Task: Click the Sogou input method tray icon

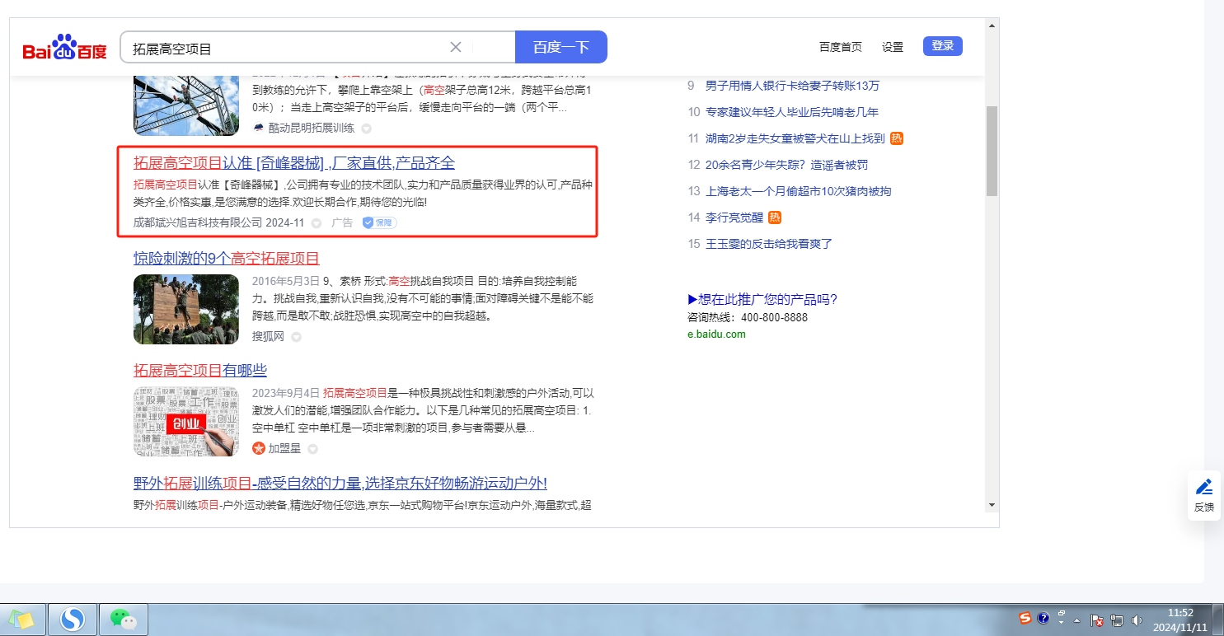Action: [x=1025, y=618]
